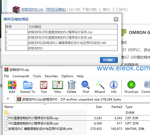Run the Test archive tool
Image resolution: width=150 pixels, height=135 pixels.
(44, 85)
